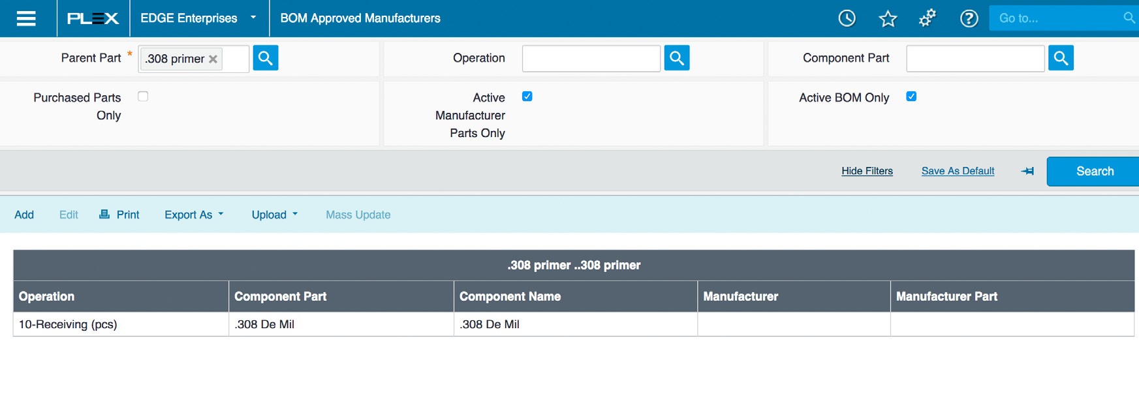Open Operation lookup magnifier
The width and height of the screenshot is (1139, 409).
click(677, 58)
